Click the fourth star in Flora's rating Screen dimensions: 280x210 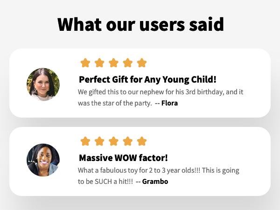pos(128,63)
